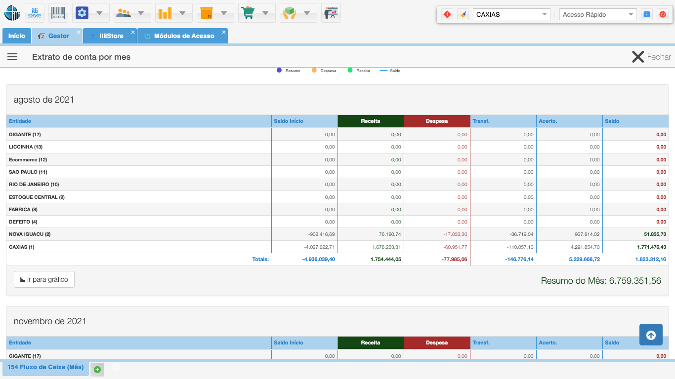Image resolution: width=675 pixels, height=379 pixels.
Task: Click the scroll-to-top arrow button
Action: point(651,335)
